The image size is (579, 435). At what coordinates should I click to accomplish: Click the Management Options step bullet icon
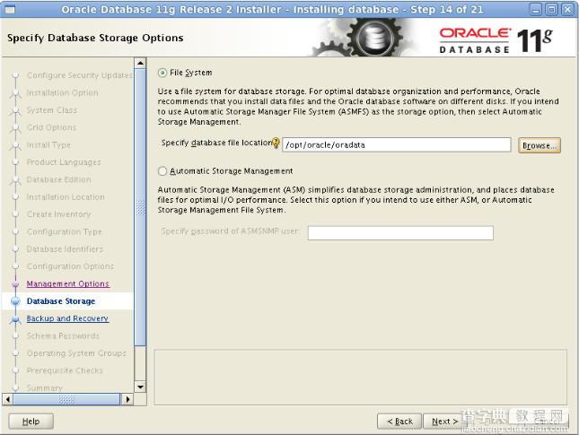15,283
